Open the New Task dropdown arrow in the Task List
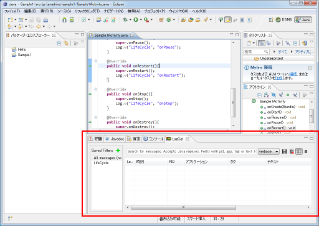This screenshot has height=226, width=319. (254, 43)
